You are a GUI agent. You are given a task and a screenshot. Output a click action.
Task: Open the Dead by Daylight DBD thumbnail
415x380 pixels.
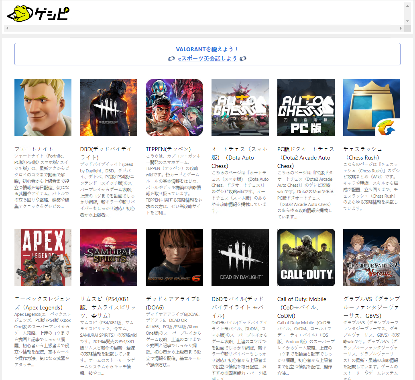[108, 107]
